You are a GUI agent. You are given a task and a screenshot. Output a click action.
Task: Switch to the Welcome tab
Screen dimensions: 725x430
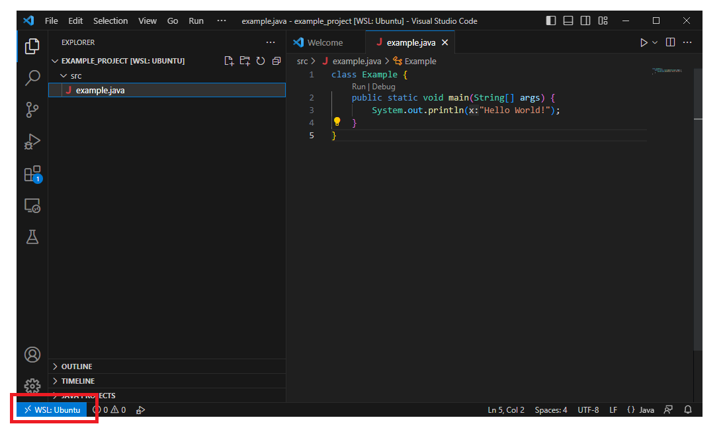326,42
